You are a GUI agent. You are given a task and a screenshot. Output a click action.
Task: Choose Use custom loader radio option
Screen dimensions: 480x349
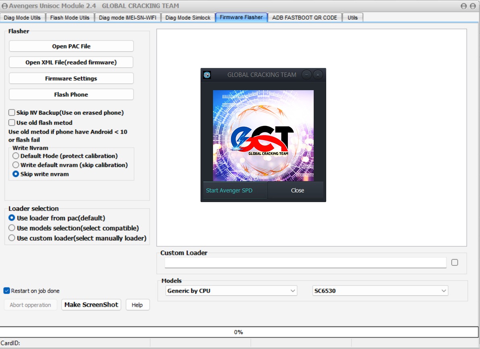(x=12, y=238)
